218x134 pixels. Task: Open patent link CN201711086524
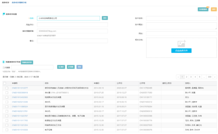click(20, 106)
